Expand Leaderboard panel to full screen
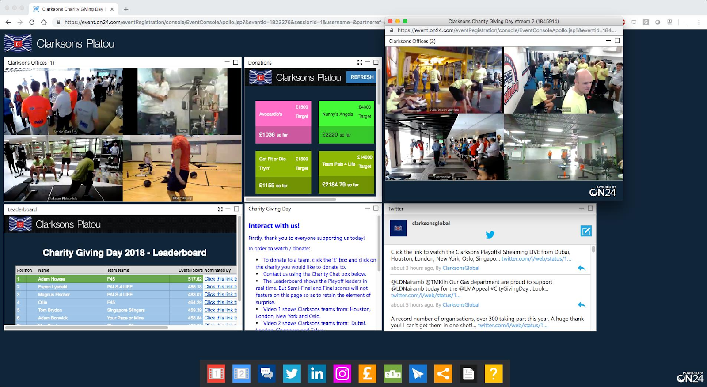The image size is (707, 387). coord(220,209)
